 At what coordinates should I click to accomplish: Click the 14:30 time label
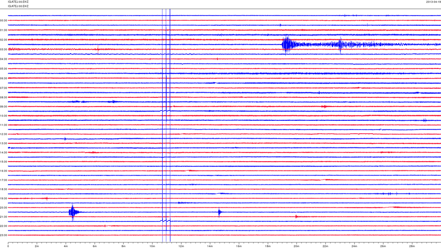(x=4, y=152)
